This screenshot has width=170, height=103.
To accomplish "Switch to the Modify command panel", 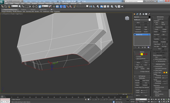I will (138, 14).
